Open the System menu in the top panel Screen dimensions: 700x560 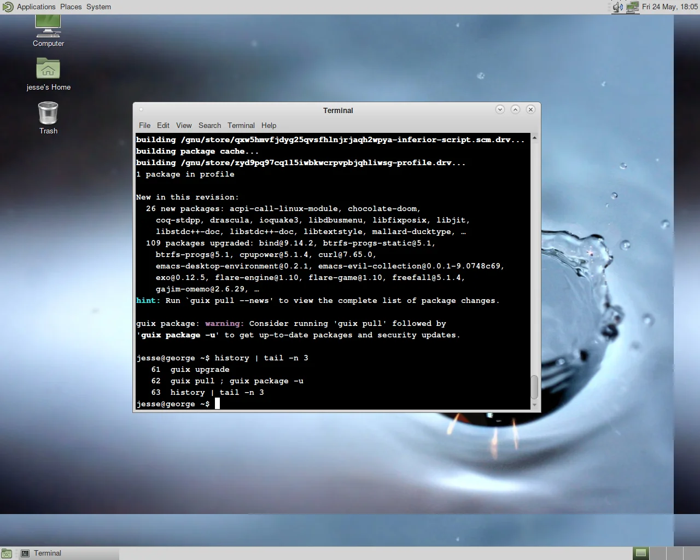coord(98,7)
